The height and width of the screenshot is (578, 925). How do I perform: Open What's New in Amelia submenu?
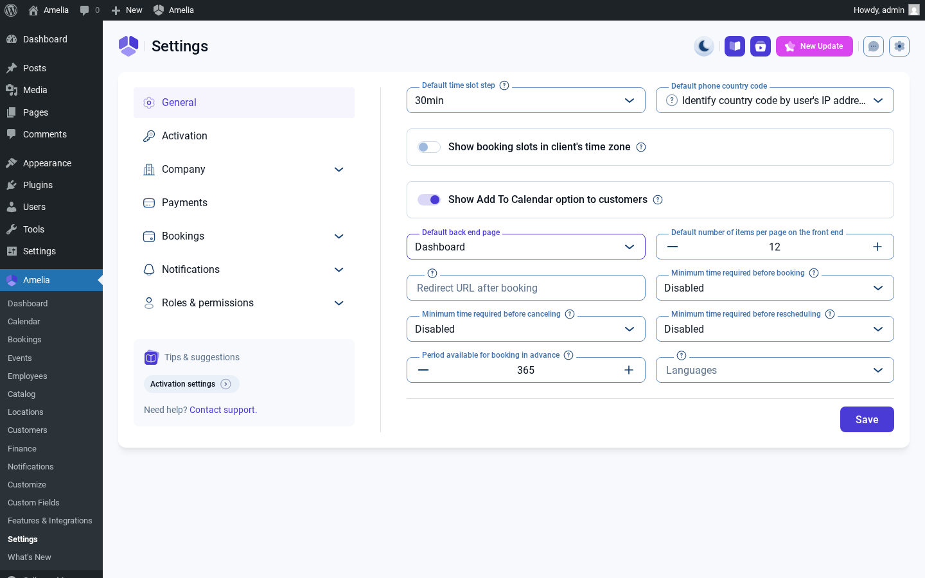pos(51,557)
